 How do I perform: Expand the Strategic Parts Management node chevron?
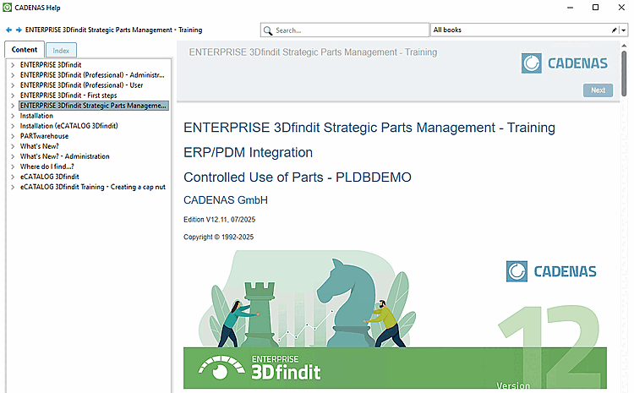click(13, 106)
